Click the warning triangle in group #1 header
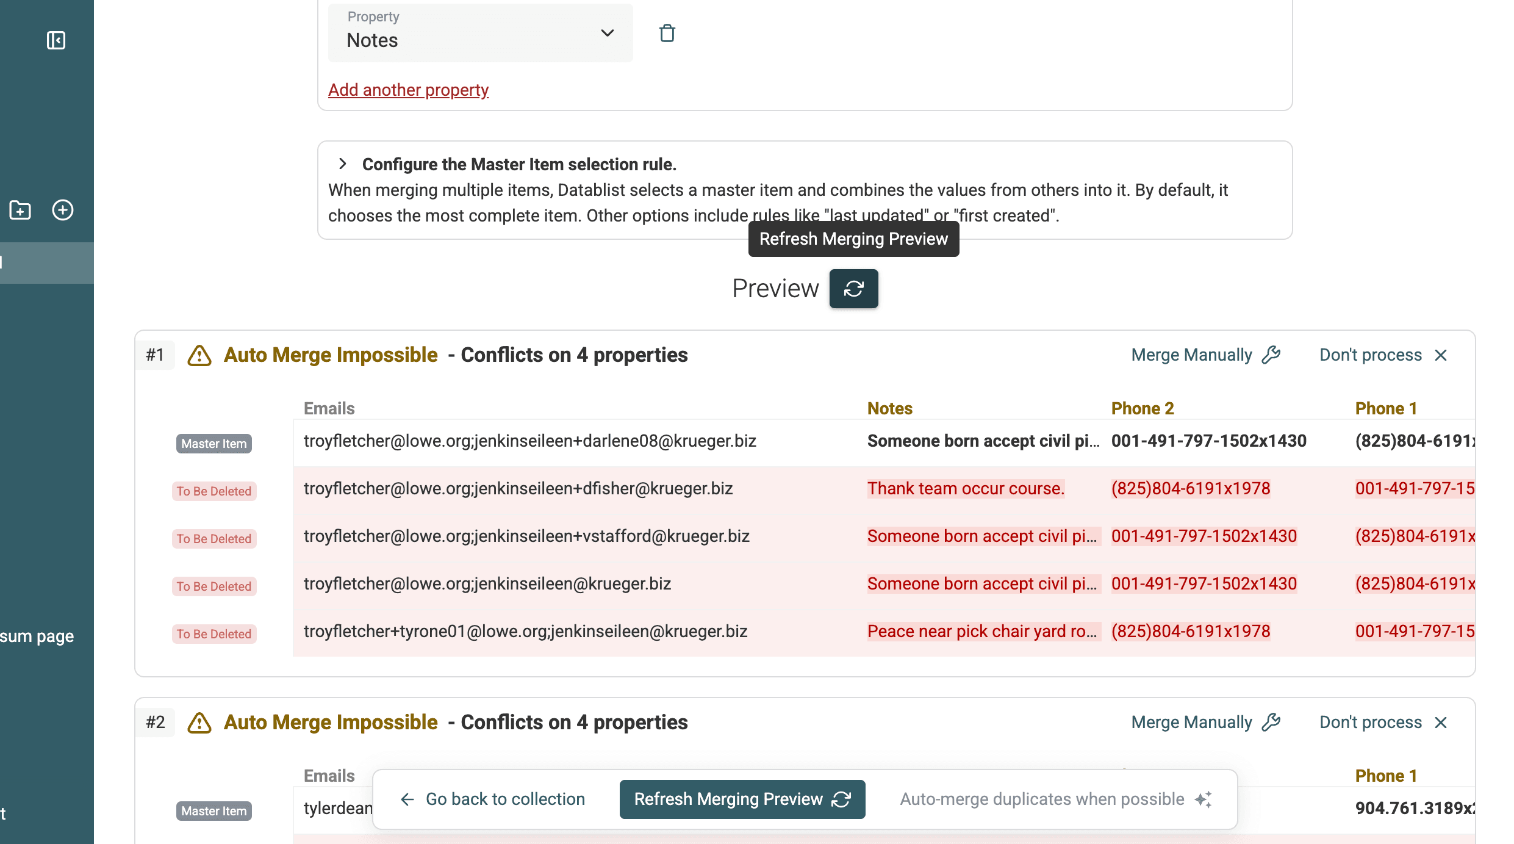The image size is (1514, 844). tap(199, 356)
